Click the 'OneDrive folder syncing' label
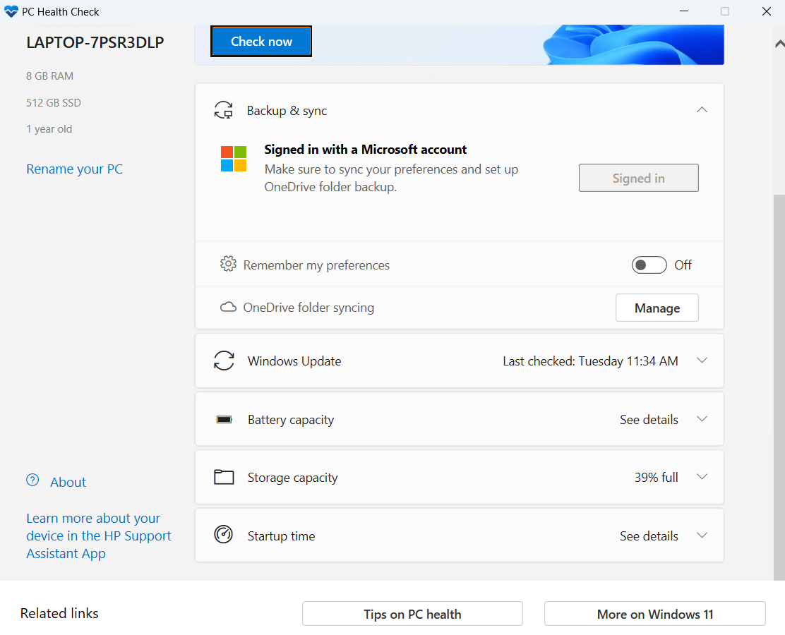 (308, 307)
